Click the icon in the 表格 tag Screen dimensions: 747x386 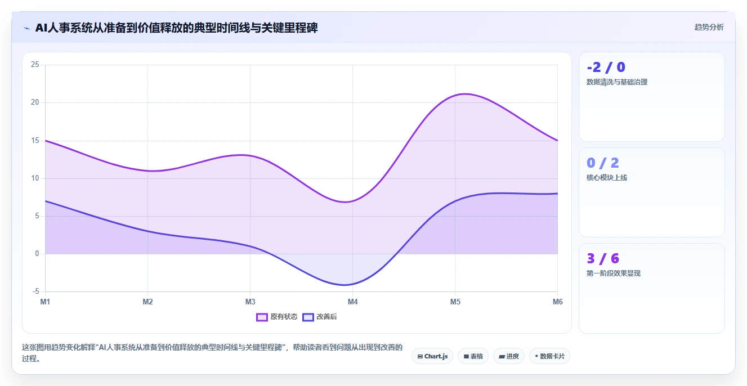tap(467, 356)
